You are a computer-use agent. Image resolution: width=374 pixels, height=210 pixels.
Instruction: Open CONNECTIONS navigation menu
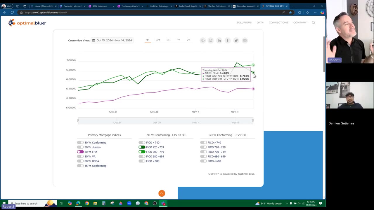pyautogui.click(x=278, y=22)
